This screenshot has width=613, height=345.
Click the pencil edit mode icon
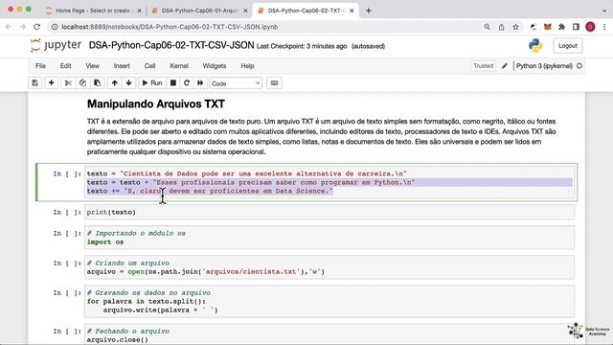tap(505, 66)
